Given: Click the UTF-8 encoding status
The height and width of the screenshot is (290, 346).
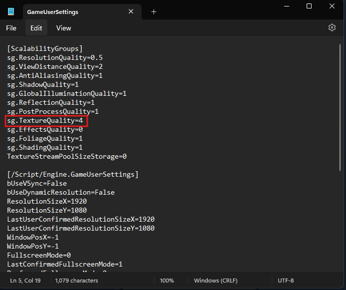Looking at the screenshot, I should [x=286, y=281].
